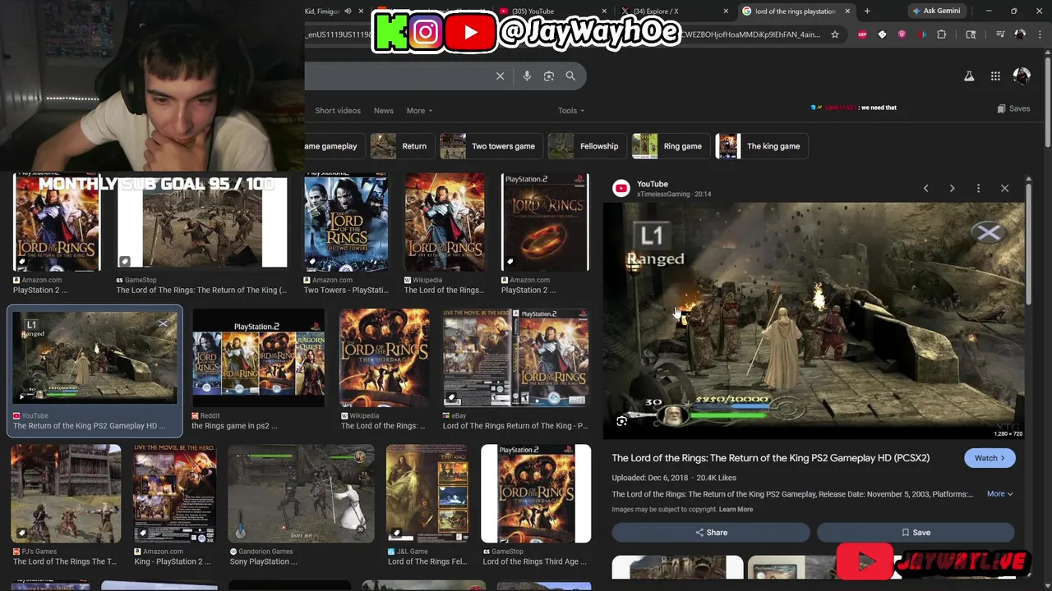
Task: Open the Google account avatar
Action: click(x=1022, y=76)
